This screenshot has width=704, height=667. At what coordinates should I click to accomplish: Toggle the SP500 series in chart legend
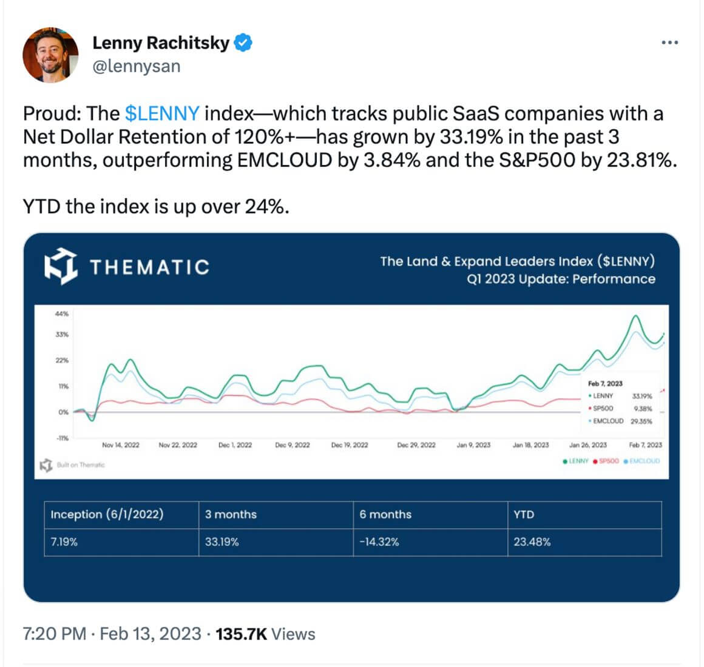point(606,461)
